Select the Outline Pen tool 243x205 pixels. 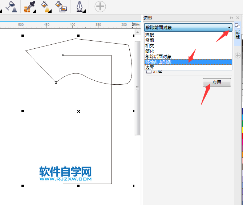80,7
